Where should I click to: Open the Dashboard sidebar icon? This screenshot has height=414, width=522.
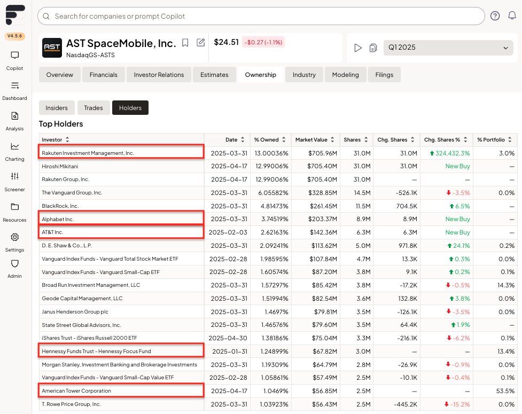click(x=14, y=85)
